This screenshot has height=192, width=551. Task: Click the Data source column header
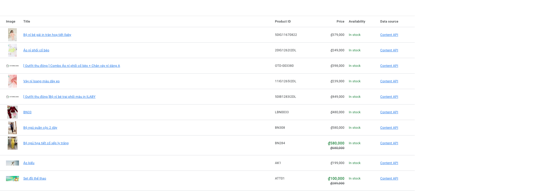click(x=389, y=21)
